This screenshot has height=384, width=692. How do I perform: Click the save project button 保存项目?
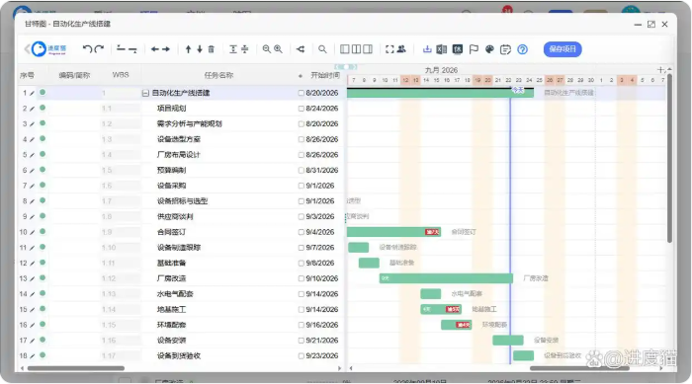[x=562, y=49]
